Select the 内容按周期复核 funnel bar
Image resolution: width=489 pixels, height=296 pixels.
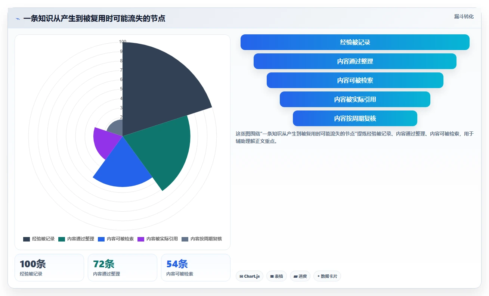pos(355,118)
